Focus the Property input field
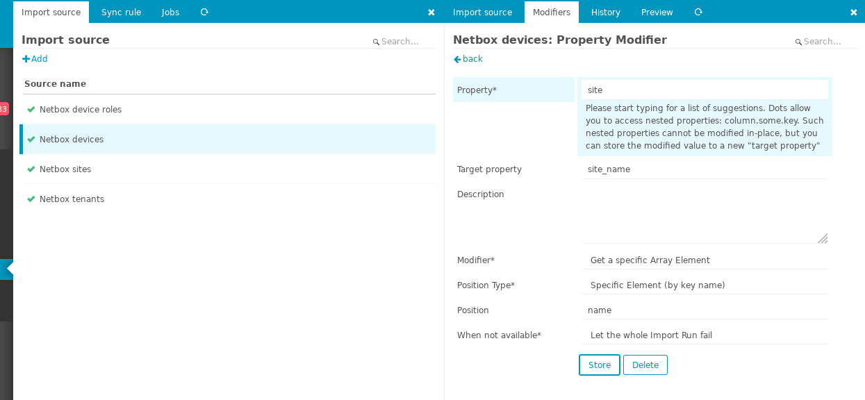865x400 pixels. coord(705,90)
